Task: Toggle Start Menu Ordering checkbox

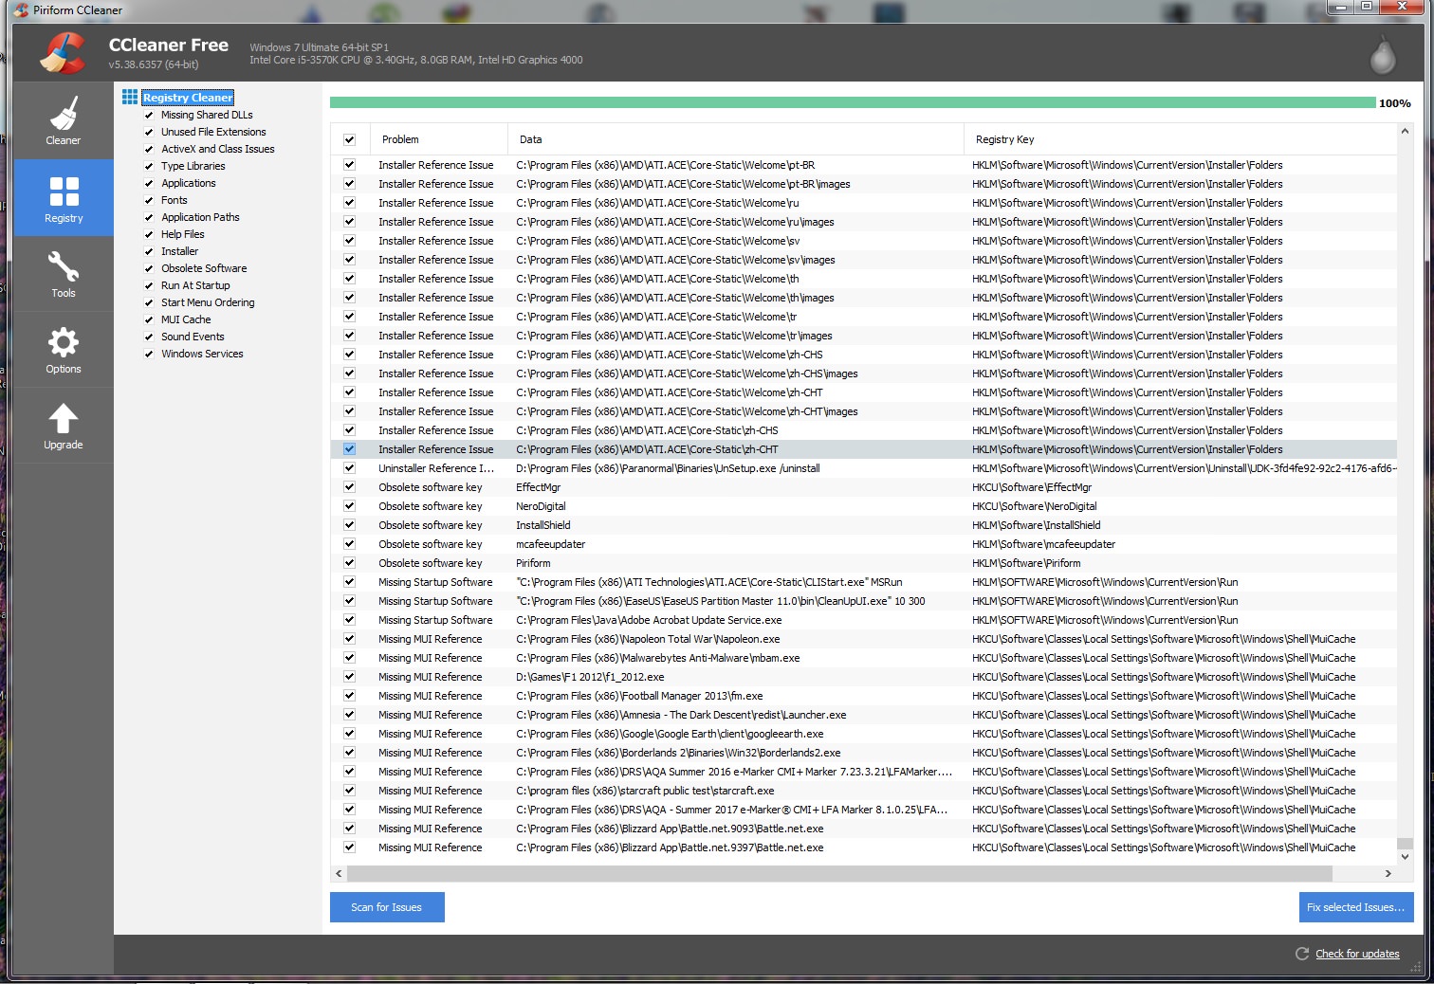Action: click(149, 302)
